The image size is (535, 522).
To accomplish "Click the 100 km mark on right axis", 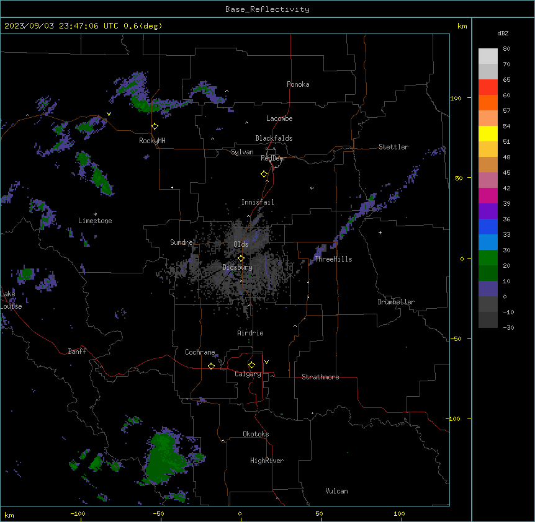I will (456, 98).
